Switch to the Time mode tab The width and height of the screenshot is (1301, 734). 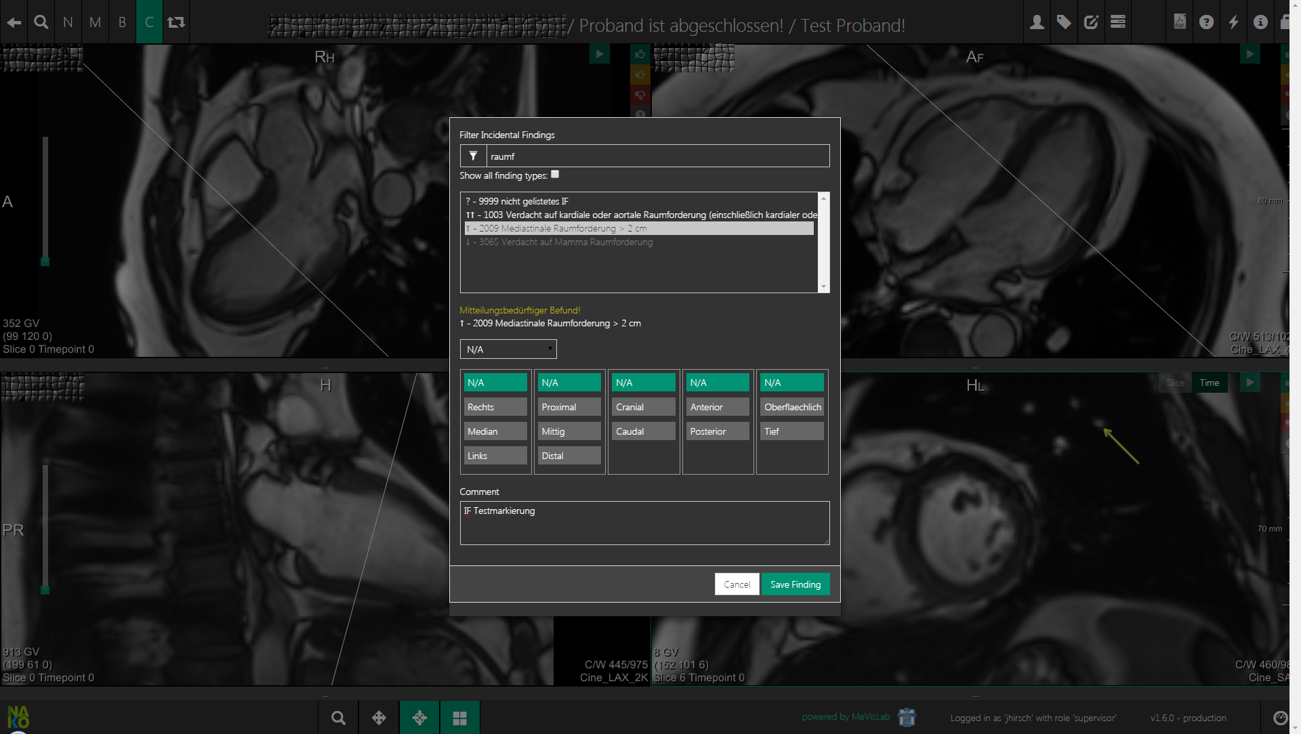coord(1209,383)
